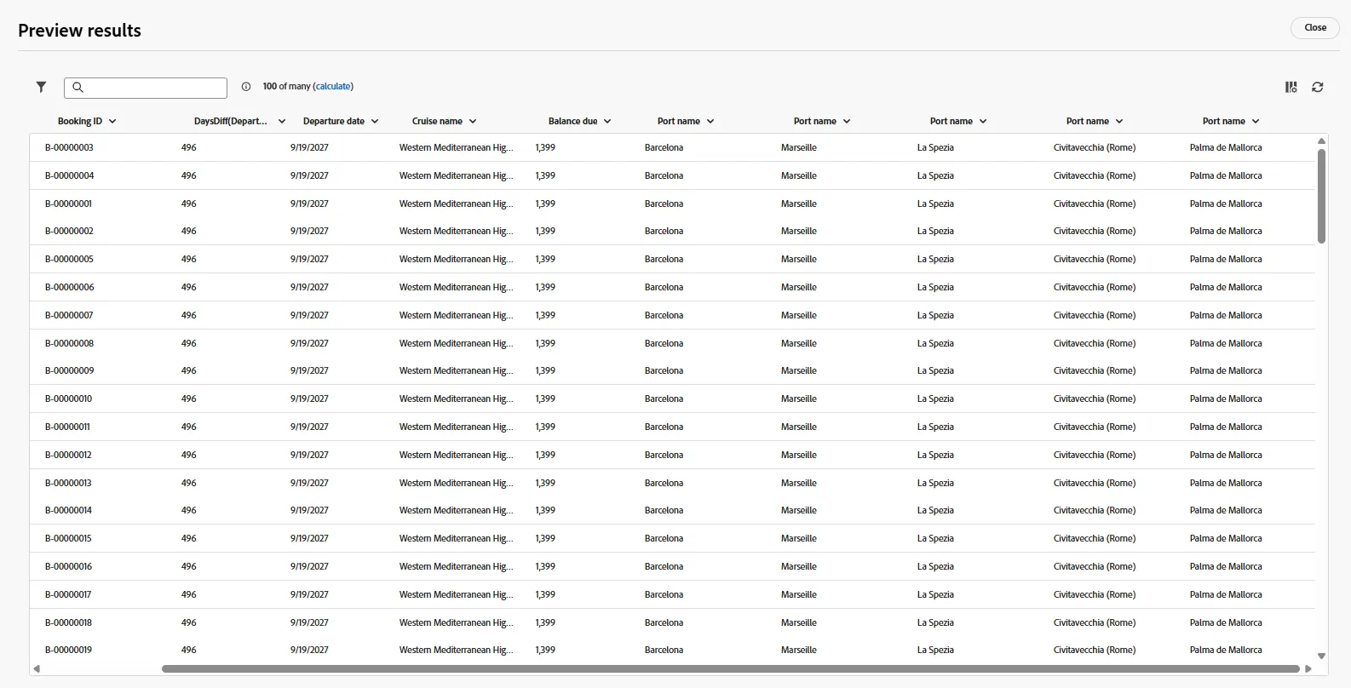Open the Cruise name column chevron
Viewport: 1351px width, 688px height.
[x=473, y=122]
